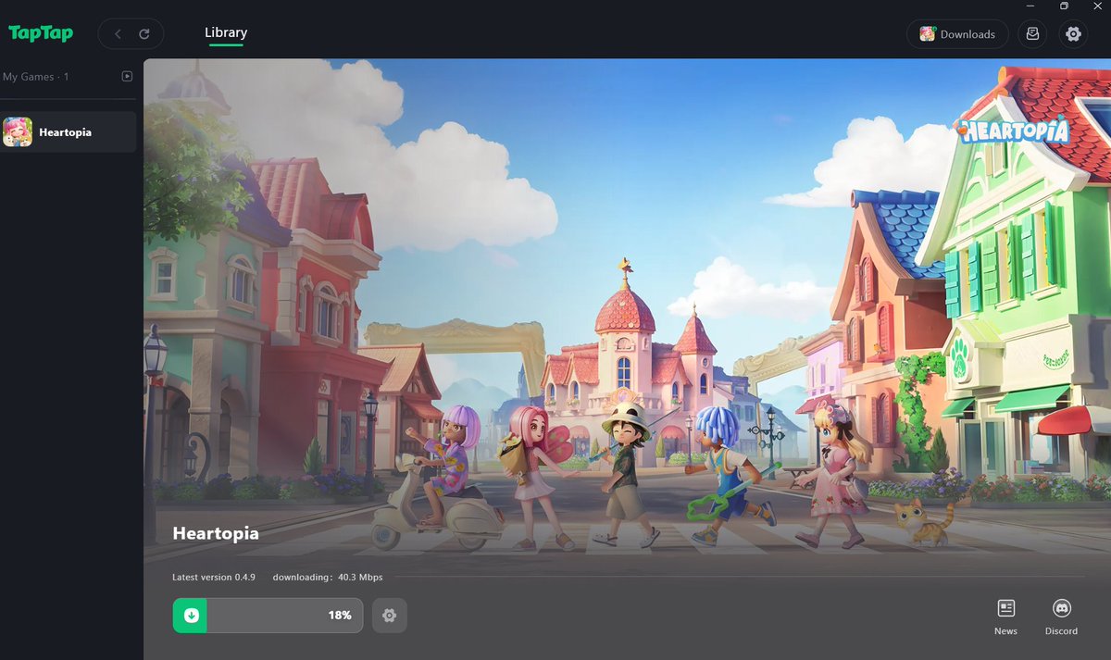1111x660 pixels.
Task: Open the Downloads button
Action: coord(957,34)
